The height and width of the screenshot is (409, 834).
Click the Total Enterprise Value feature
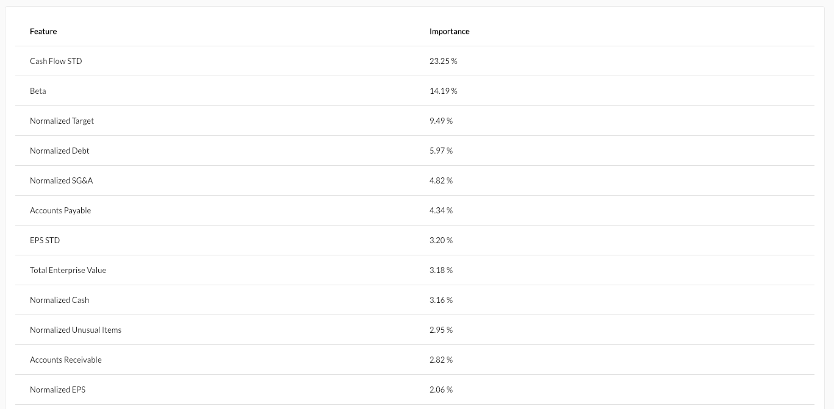[68, 270]
